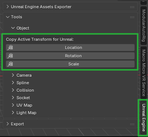The width and height of the screenshot is (148, 137).
Task: Click the copy icon on the Rotation button
Action: coord(10,56)
